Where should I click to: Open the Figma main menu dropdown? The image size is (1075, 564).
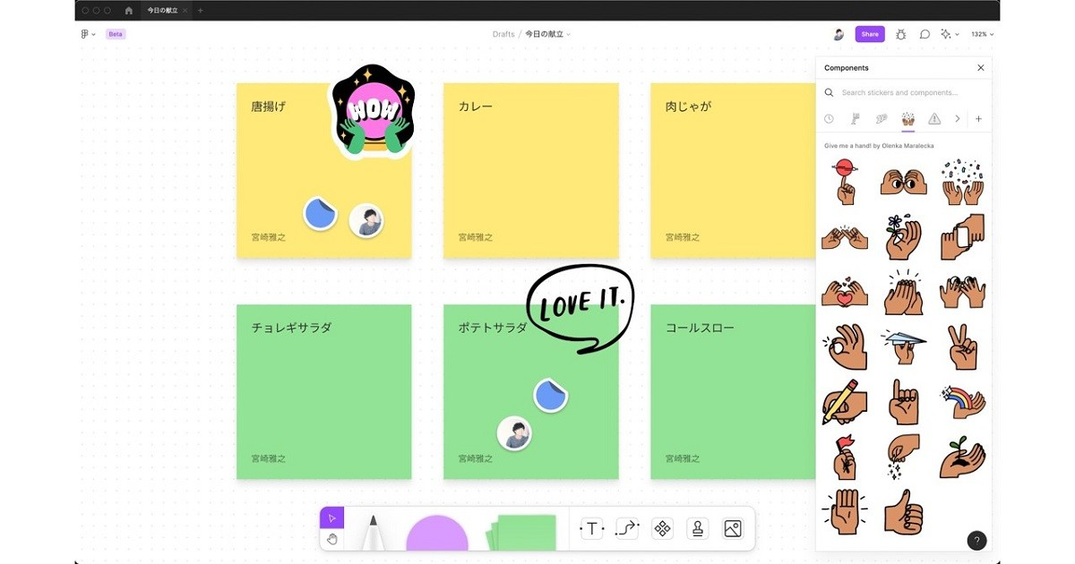point(88,34)
